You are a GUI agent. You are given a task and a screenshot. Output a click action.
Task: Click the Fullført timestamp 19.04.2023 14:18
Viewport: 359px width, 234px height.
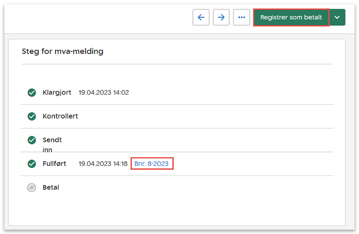(x=103, y=164)
